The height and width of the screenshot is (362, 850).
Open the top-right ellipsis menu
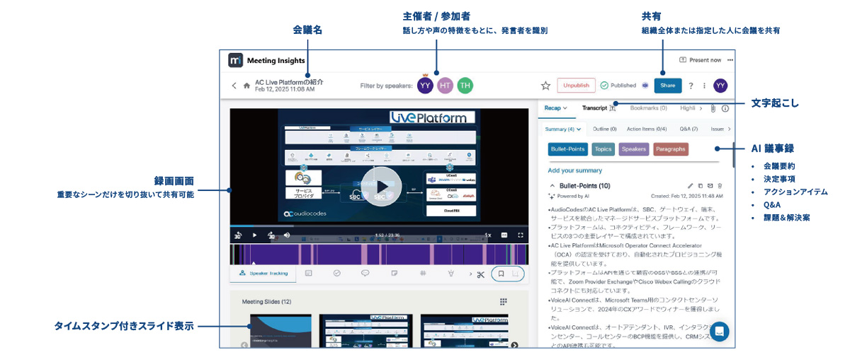coord(730,60)
